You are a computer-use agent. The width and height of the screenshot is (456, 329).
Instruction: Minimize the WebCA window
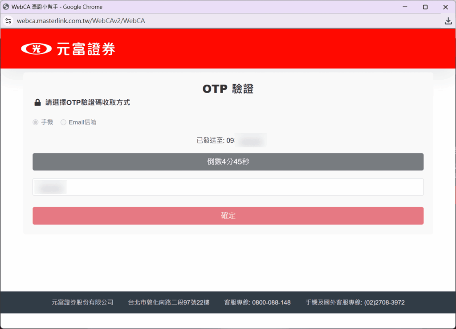(x=405, y=7)
